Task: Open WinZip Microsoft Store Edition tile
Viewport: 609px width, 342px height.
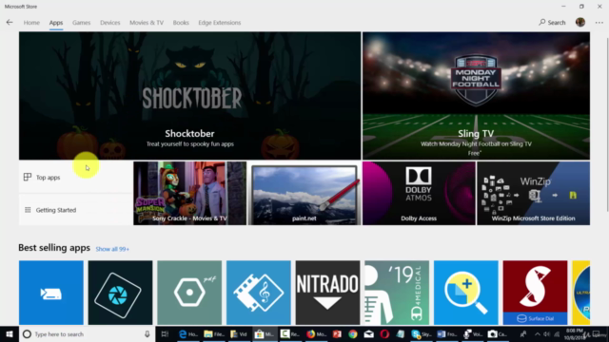Action: click(x=533, y=193)
